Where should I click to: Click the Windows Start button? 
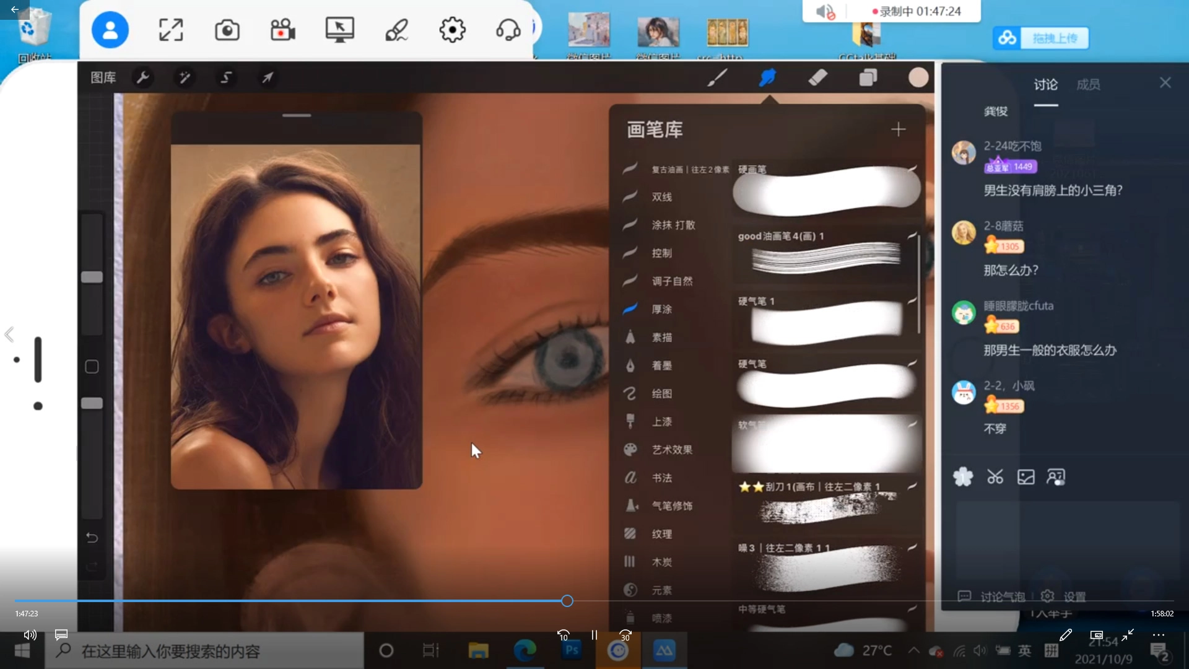point(22,651)
